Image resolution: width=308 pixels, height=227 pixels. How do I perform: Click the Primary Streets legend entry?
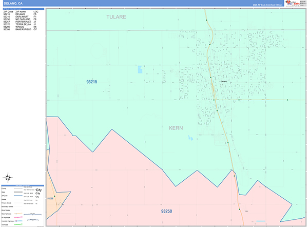[x=6, y=203]
